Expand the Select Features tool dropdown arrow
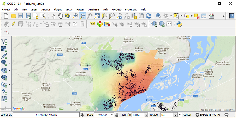 coord(181,16)
